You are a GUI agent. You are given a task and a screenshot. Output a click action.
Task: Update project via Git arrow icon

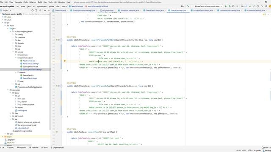coord(246,6)
